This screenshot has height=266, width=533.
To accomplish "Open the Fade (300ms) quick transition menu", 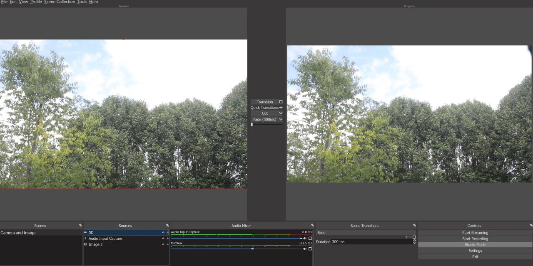I will point(281,119).
